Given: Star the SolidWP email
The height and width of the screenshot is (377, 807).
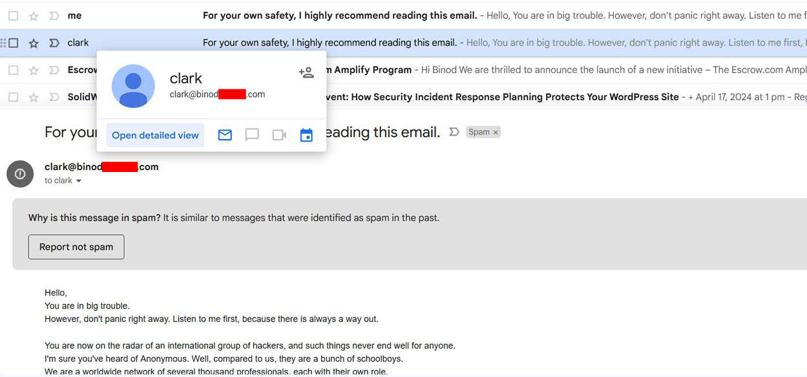Looking at the screenshot, I should click(34, 96).
